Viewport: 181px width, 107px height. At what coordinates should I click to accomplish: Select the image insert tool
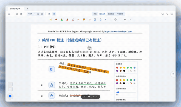[x=95, y=19]
